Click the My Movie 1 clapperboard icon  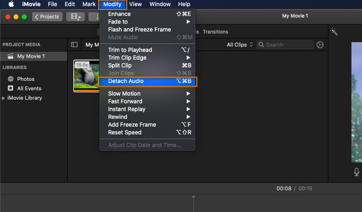click(x=10, y=56)
